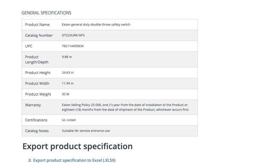Select the UPC value 782114495834
255x166 pixels.
click(x=73, y=46)
